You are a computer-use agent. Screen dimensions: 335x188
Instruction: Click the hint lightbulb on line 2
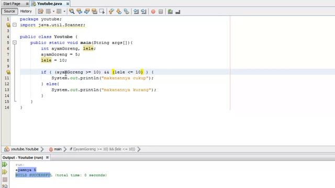pyautogui.click(x=8, y=25)
